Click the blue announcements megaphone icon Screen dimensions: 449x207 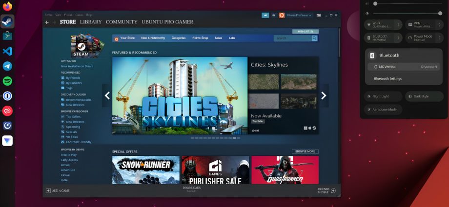pos(265,15)
